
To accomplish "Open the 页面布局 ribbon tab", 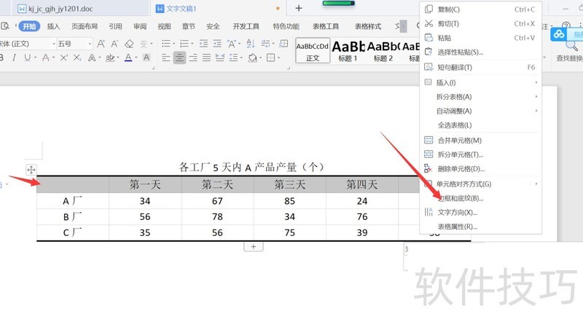I will pyautogui.click(x=85, y=26).
